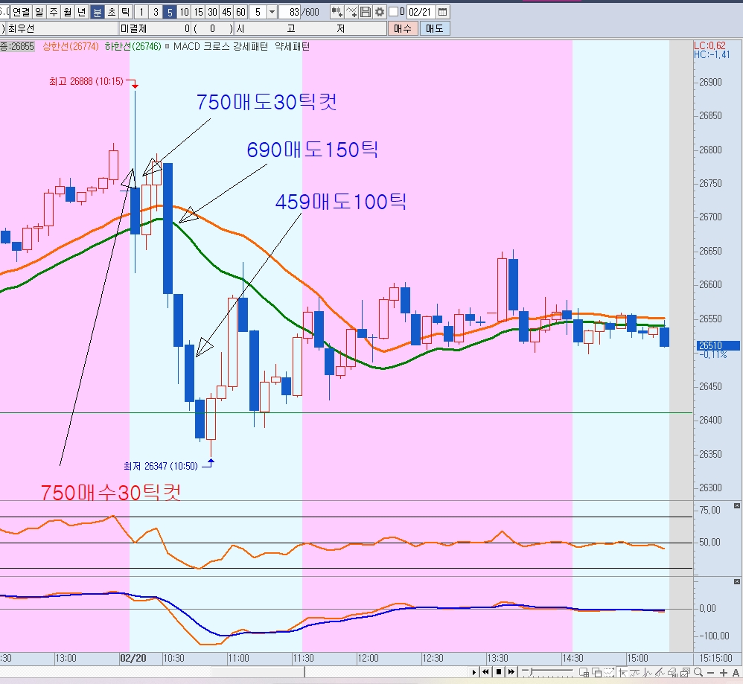Click the letter A auto-fit icon
This screenshot has height=684, width=743.
click(x=736, y=673)
